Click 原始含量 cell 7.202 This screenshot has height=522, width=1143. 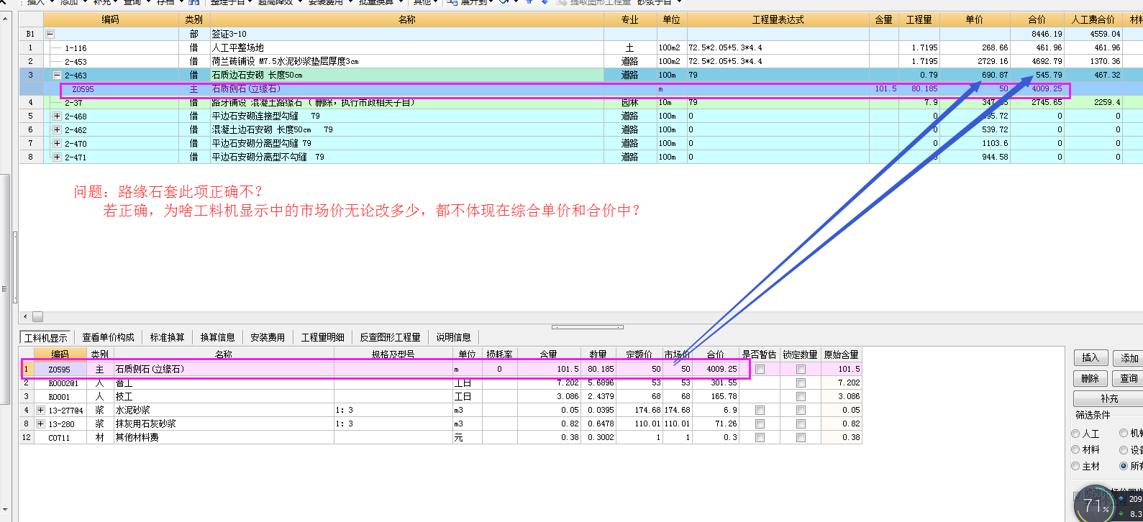841,383
